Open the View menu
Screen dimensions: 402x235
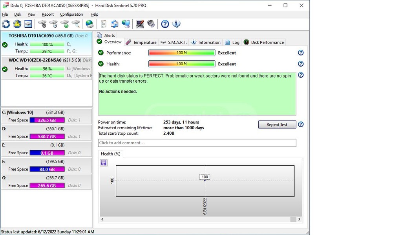point(31,14)
